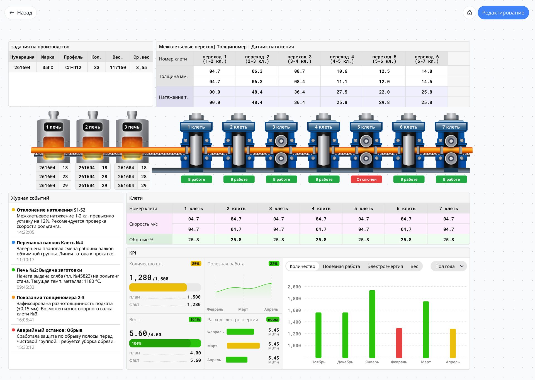
Task: Click the Декабрь bar in the chart
Action: coord(345,335)
